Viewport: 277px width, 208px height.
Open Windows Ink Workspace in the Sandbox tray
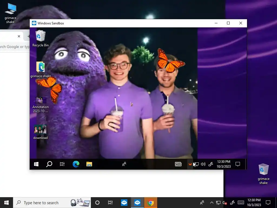210,164
